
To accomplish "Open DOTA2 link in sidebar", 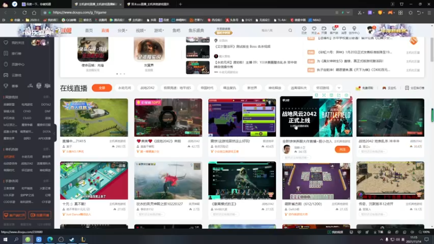I will coord(46,105).
